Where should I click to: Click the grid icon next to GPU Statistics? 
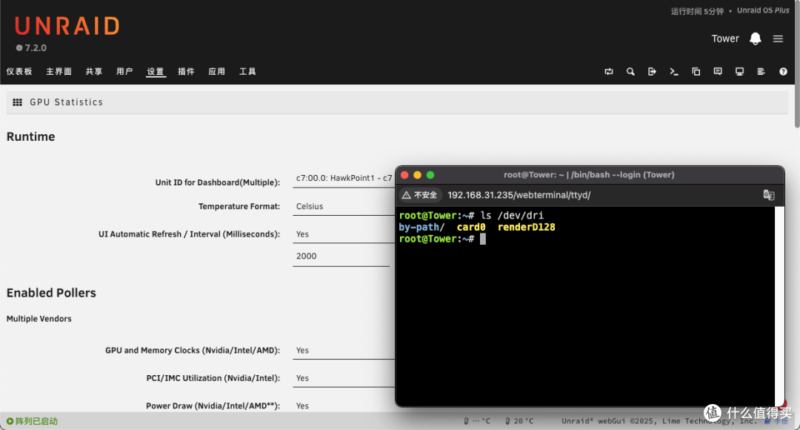tap(17, 102)
